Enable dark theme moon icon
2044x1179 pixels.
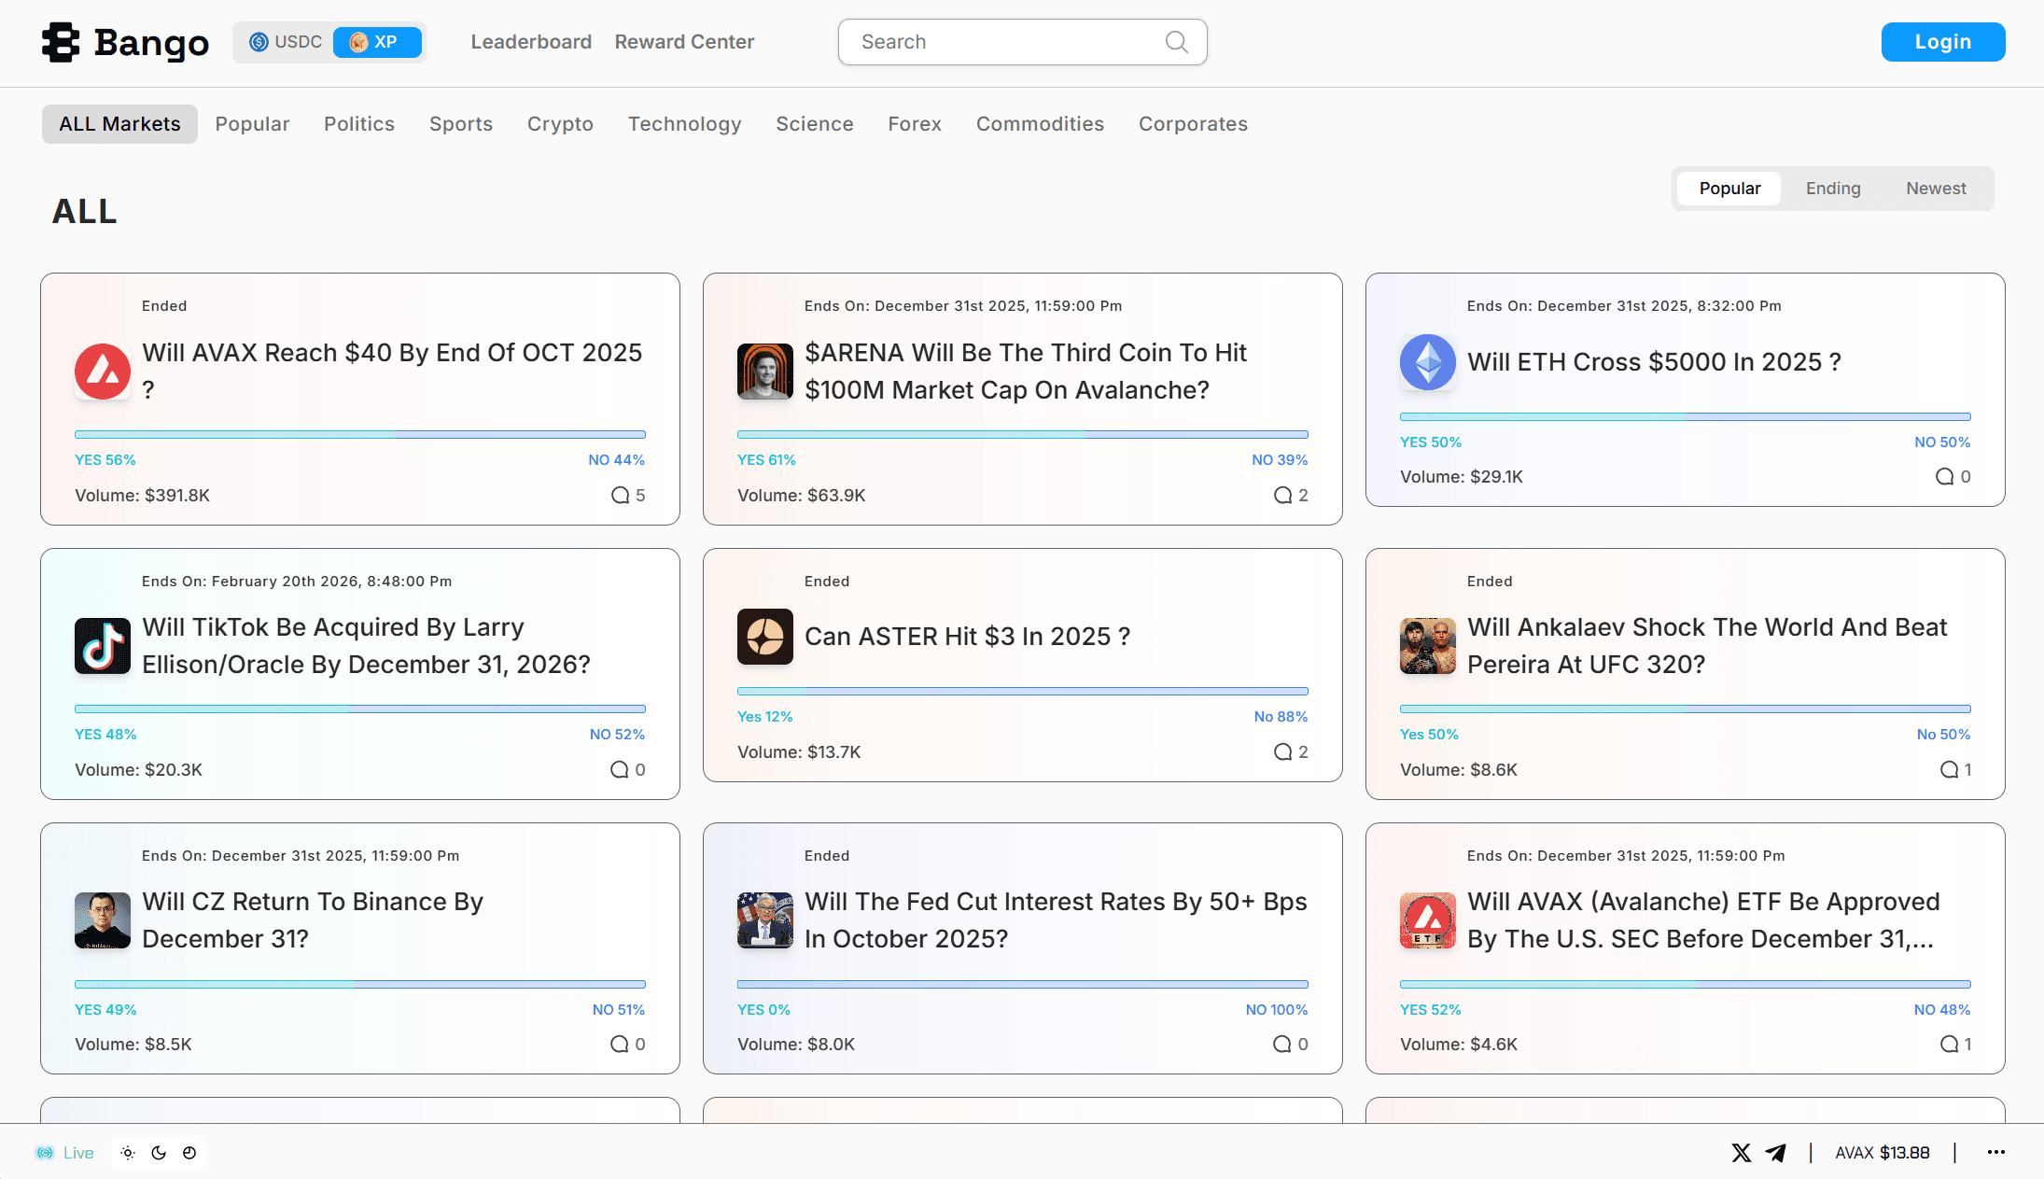pos(159,1153)
